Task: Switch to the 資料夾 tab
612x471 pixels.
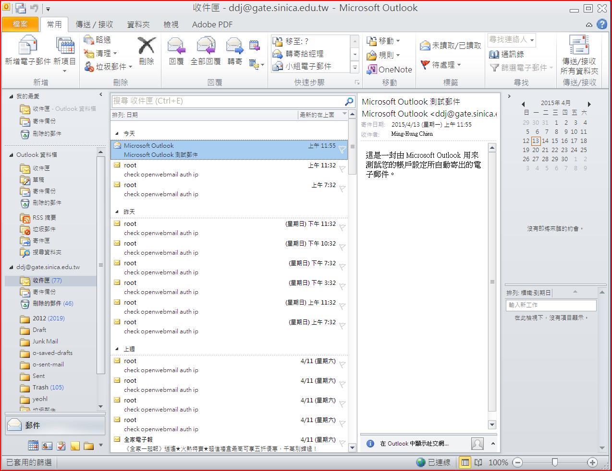Action: (138, 24)
